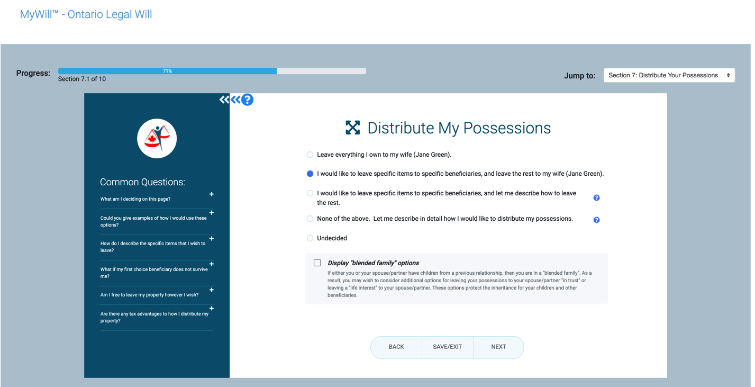Screen dimensions: 755x387
Task: Click the 'Common Questions:' heading
Action: point(142,182)
